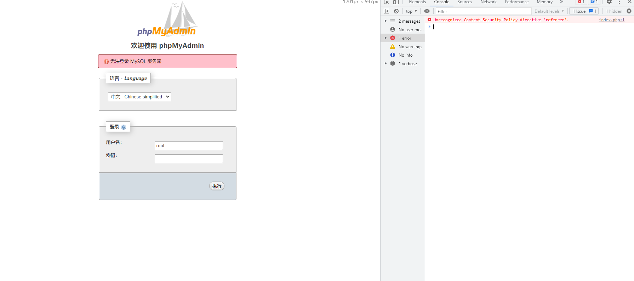
Task: Expand the 2 messages group
Action: tap(385, 21)
